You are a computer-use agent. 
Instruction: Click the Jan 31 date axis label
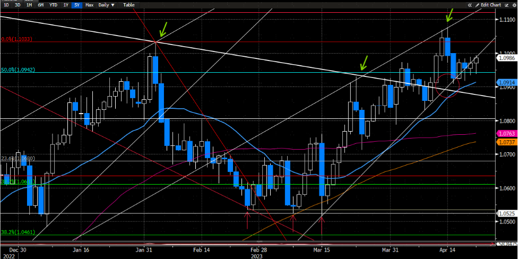(144, 249)
